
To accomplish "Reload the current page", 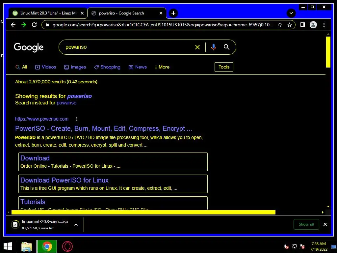I will tap(34, 25).
